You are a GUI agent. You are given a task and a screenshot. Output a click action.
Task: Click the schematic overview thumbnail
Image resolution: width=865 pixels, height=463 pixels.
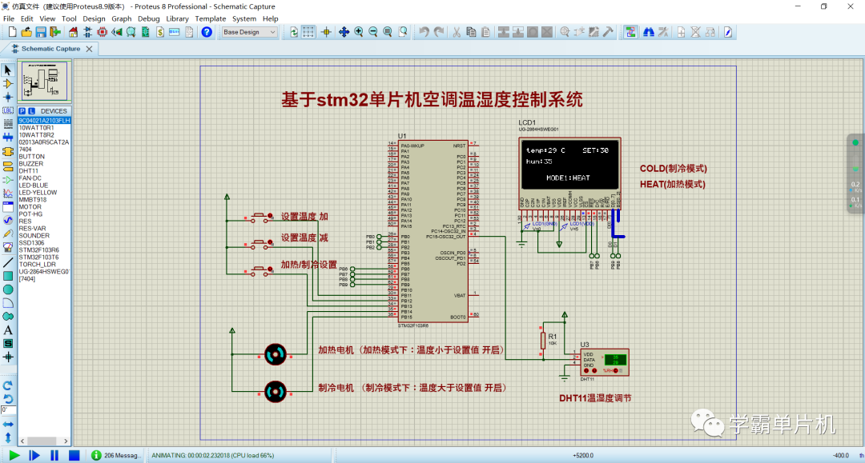tap(44, 82)
